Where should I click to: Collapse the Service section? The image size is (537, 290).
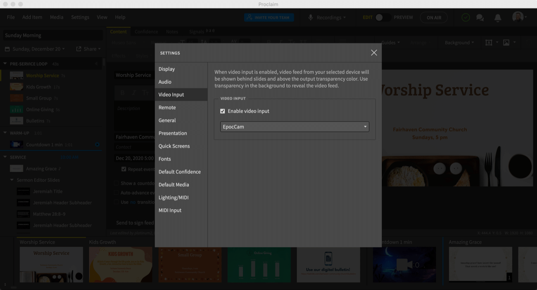click(5, 157)
